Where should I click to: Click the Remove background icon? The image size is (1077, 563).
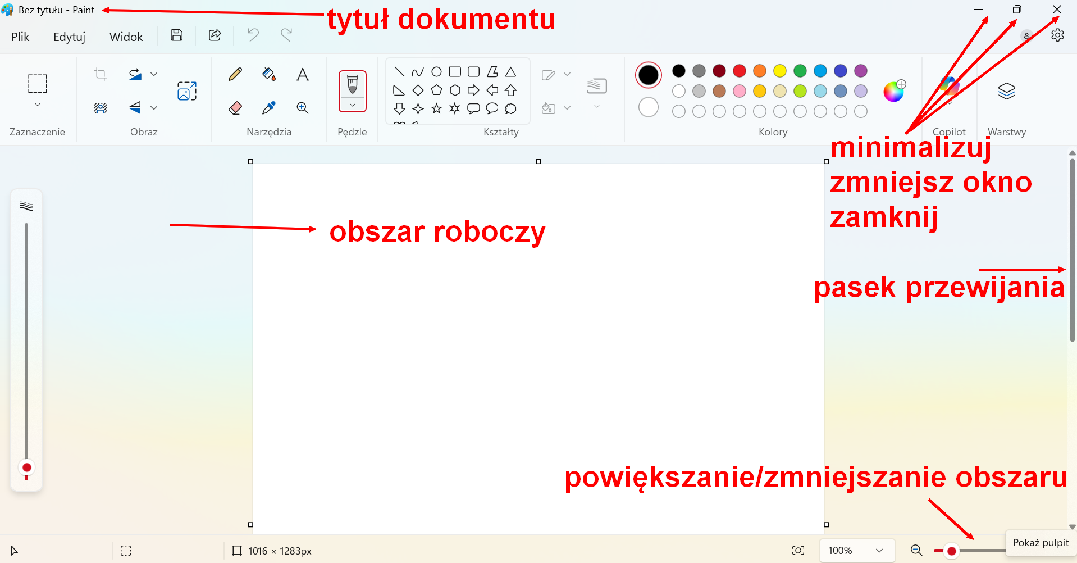click(x=101, y=108)
